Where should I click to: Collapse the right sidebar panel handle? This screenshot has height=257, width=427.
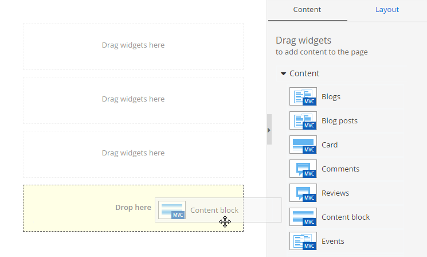269,130
